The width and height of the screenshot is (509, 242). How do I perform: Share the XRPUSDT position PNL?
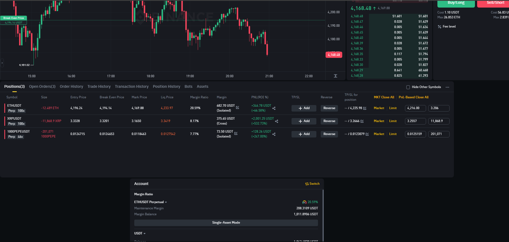[277, 121]
